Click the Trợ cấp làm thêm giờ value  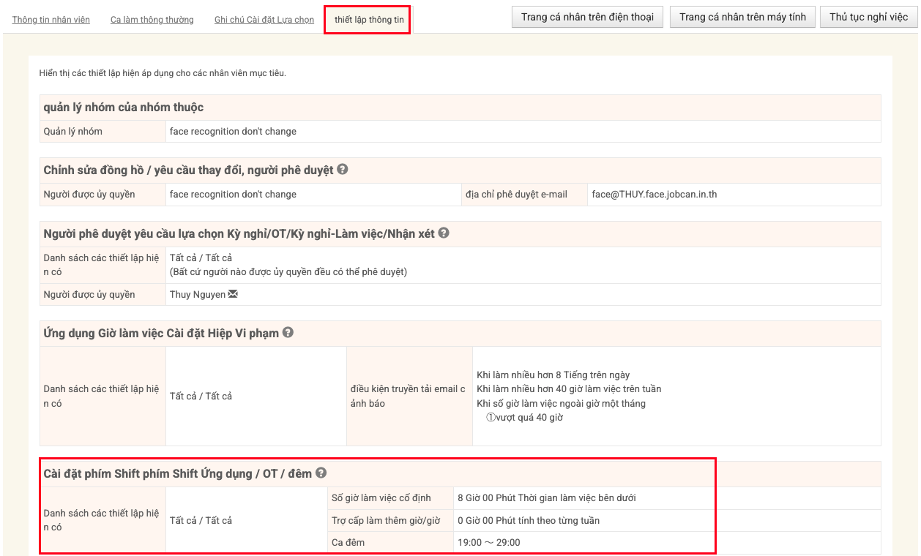pyautogui.click(x=528, y=521)
